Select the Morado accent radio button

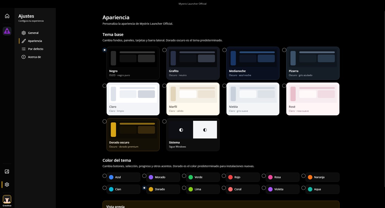tap(144, 176)
